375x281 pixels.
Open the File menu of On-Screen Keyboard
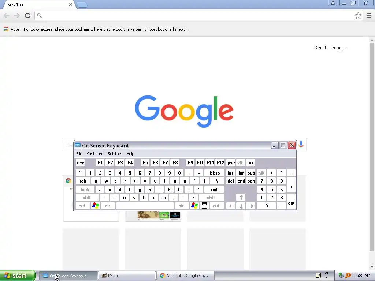click(x=79, y=154)
